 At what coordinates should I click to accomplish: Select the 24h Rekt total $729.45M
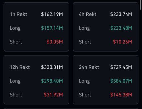[121, 67]
